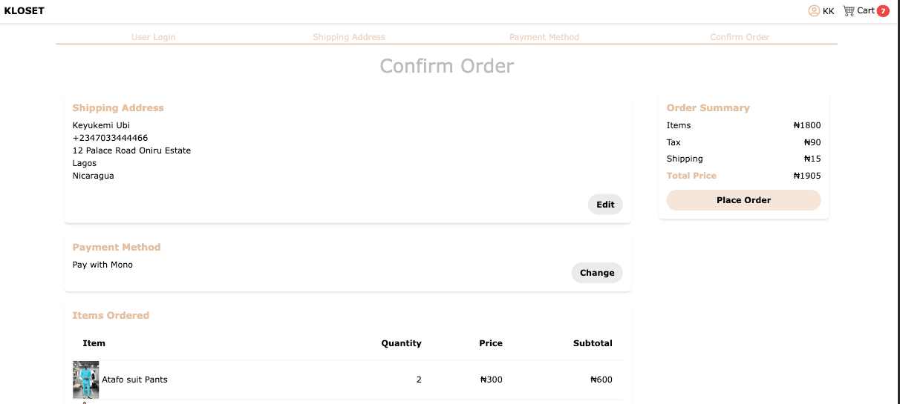Click the Quantity column header
This screenshot has height=404, width=900.
[401, 343]
